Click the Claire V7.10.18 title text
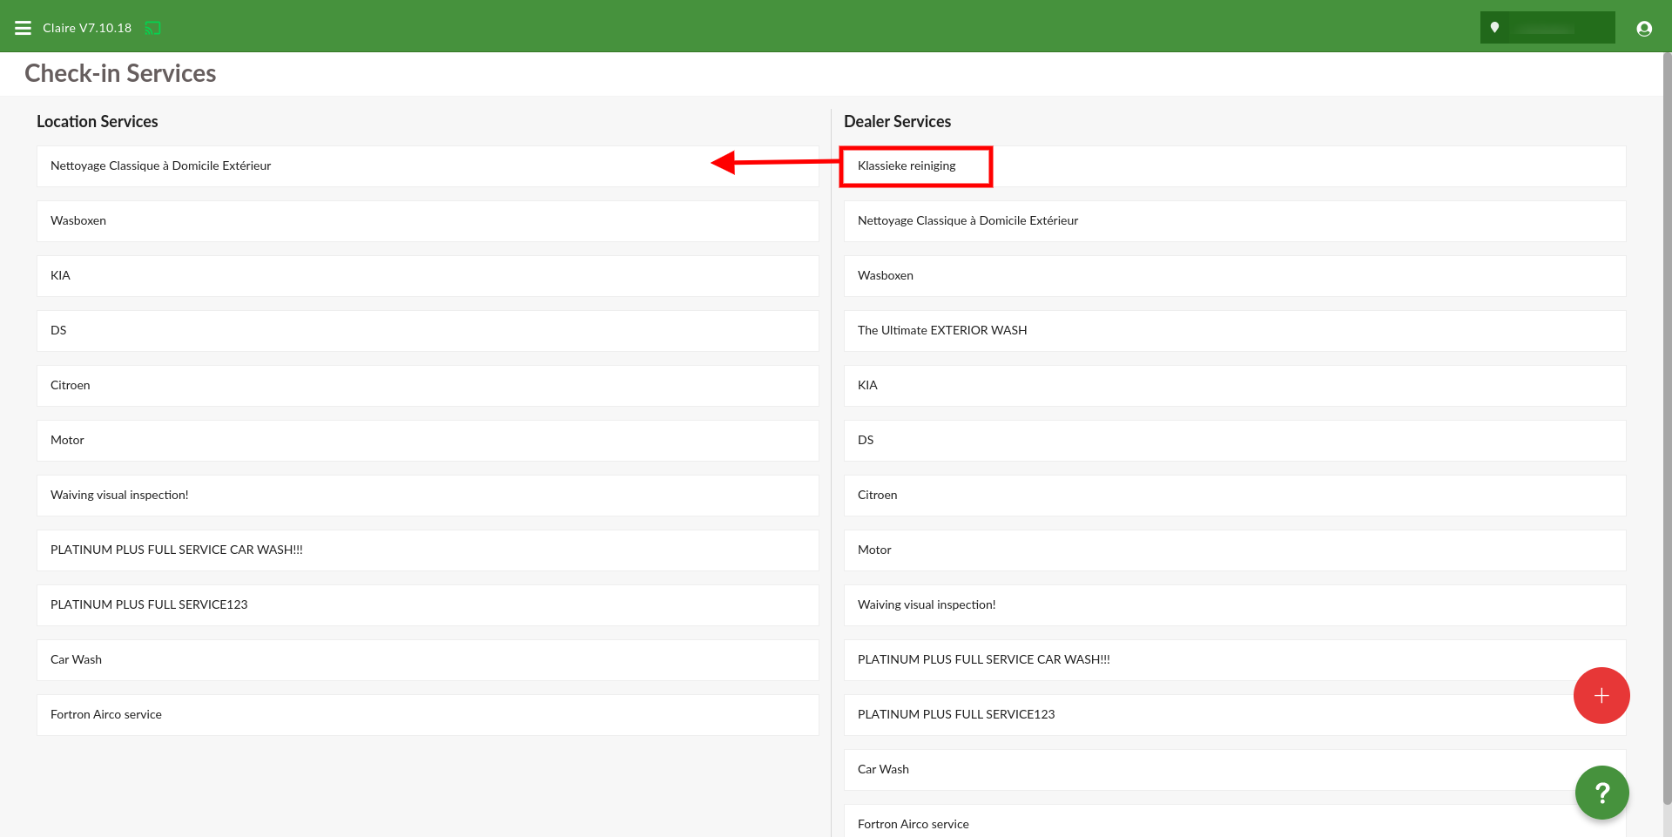Image resolution: width=1672 pixels, height=837 pixels. [x=87, y=28]
